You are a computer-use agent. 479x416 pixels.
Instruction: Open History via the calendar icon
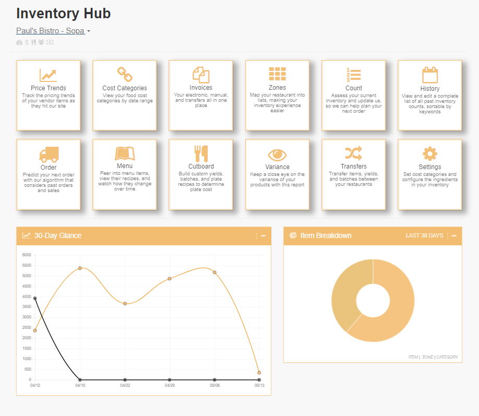pos(430,75)
